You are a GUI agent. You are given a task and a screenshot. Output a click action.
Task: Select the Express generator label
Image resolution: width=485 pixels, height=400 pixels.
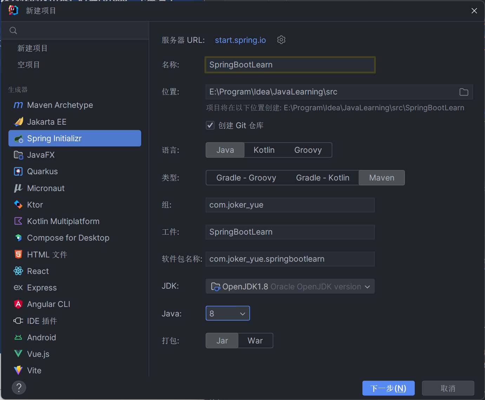pyautogui.click(x=42, y=288)
